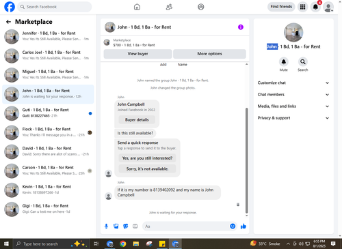Click the Find friends button
Viewport: 342px width, 249px height.
point(281,7)
